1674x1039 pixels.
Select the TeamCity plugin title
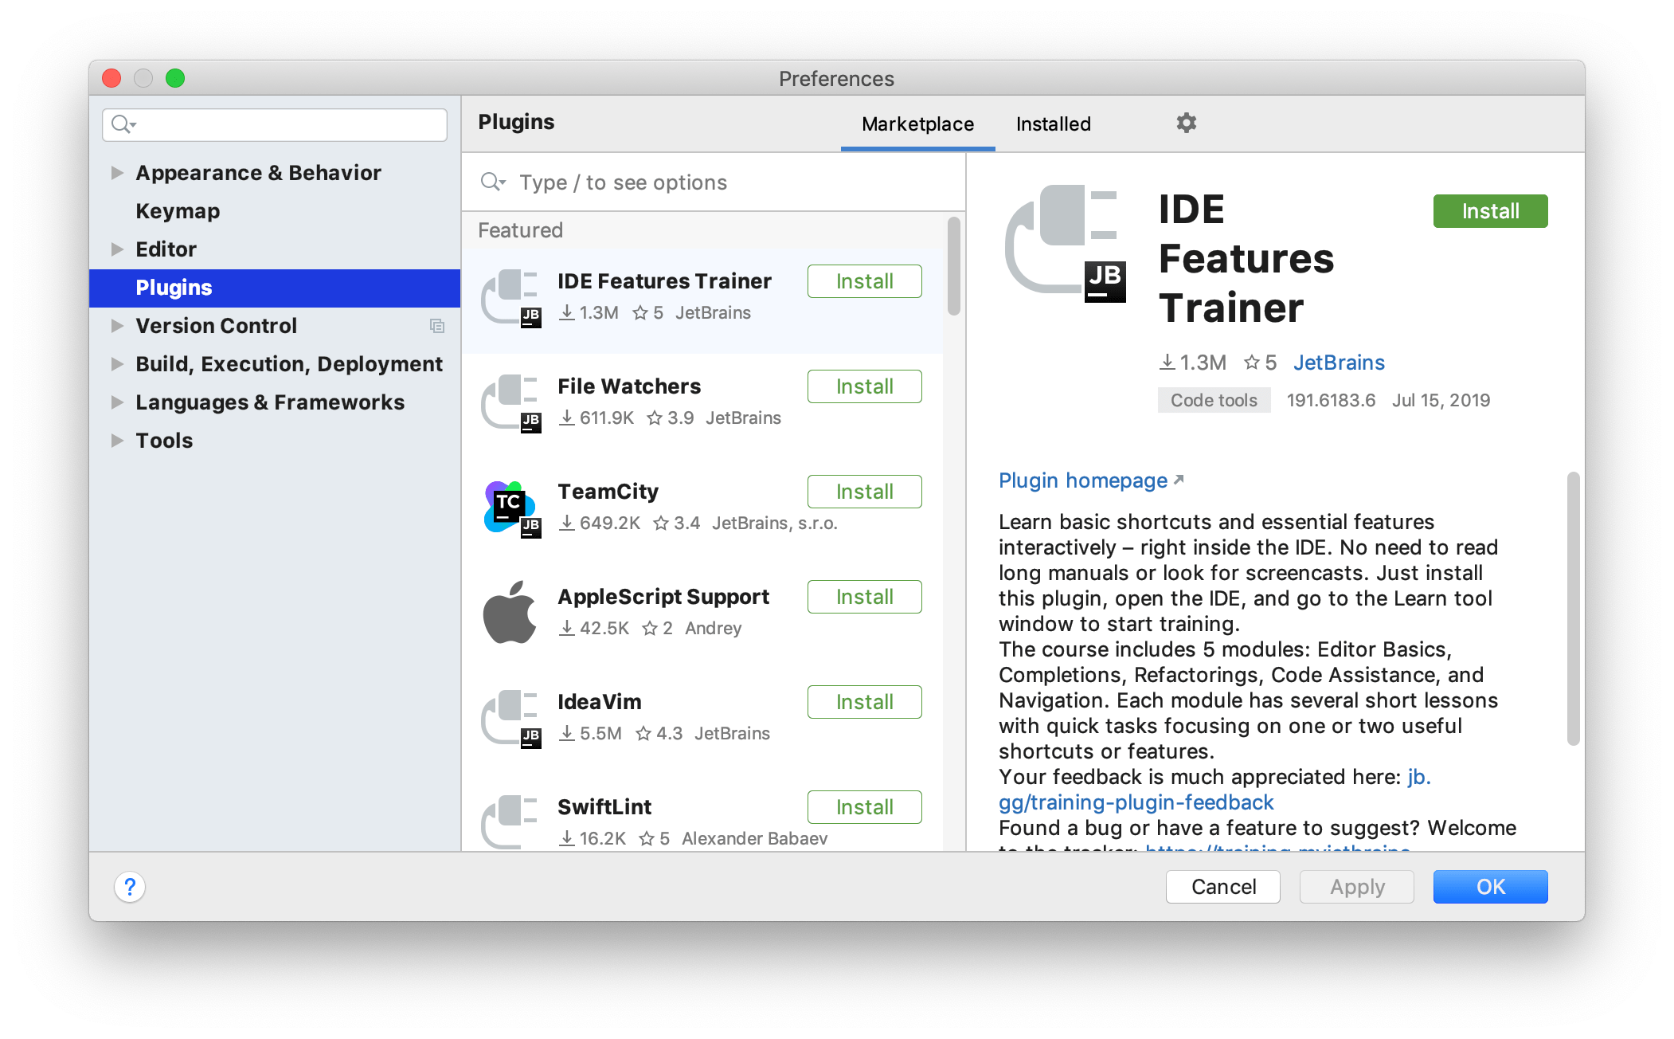point(608,492)
